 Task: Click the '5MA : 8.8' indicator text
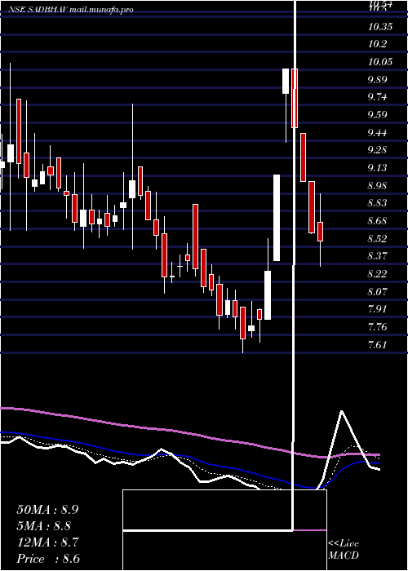(x=44, y=526)
